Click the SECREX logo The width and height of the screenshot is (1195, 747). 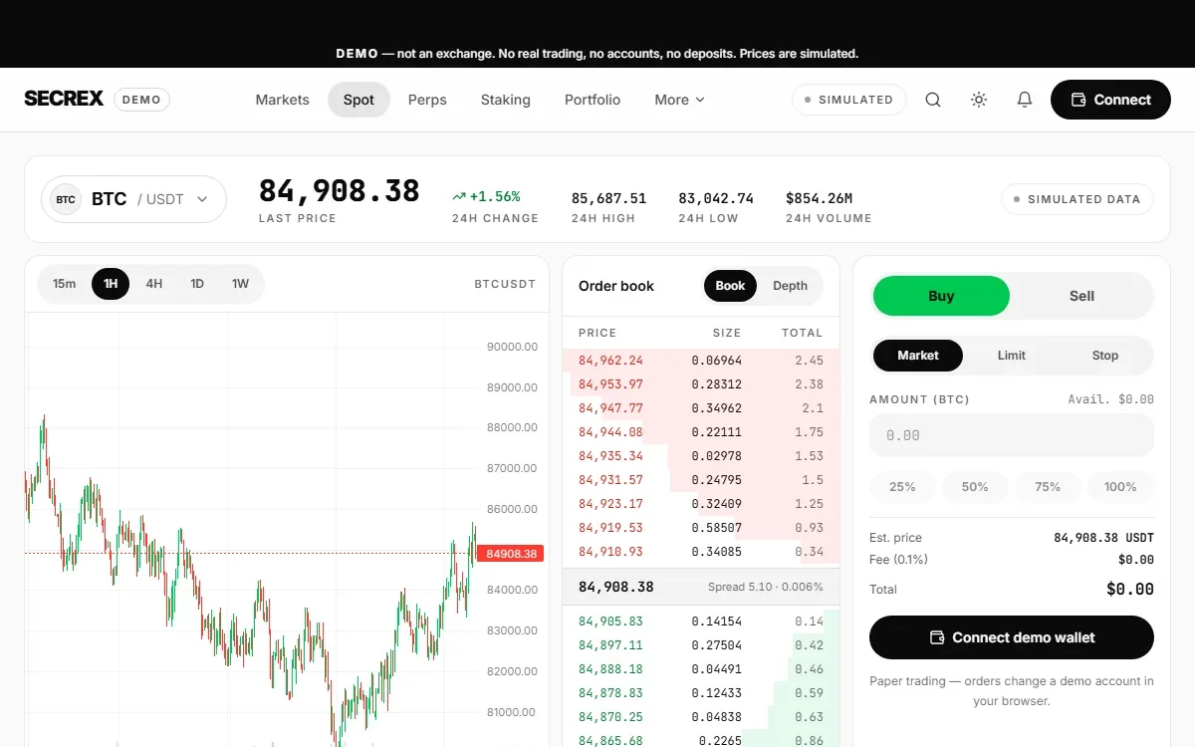pos(64,100)
